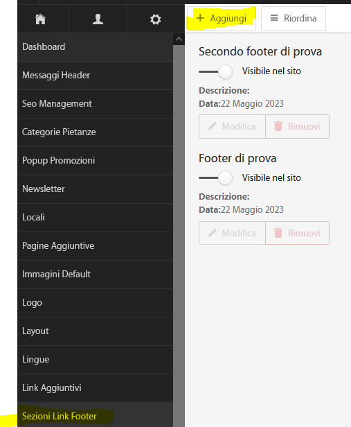Click the plus icon on Aggiungi
The width and height of the screenshot is (351, 427).
tap(200, 18)
